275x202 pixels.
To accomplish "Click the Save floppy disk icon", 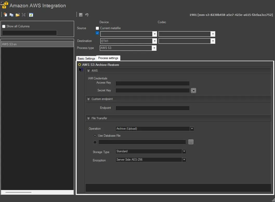I will tap(81, 15).
